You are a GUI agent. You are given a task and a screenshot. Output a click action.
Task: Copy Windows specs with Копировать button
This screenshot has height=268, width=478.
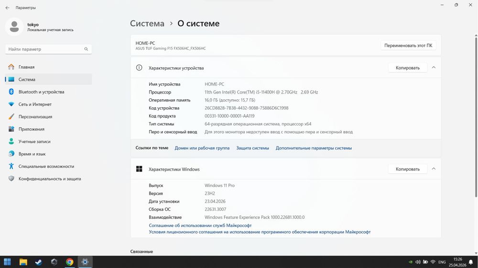tap(408, 169)
